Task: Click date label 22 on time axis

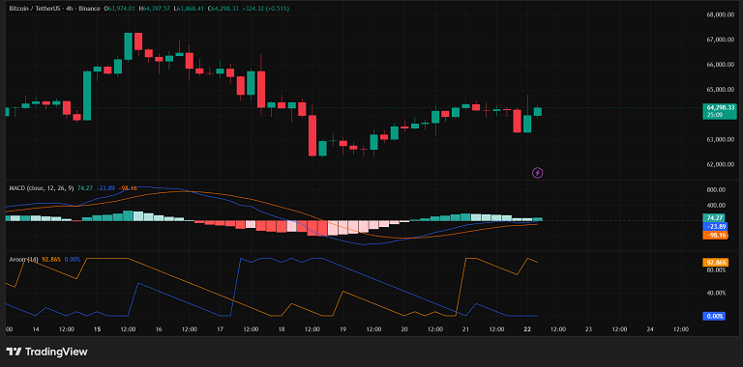Action: 527,329
